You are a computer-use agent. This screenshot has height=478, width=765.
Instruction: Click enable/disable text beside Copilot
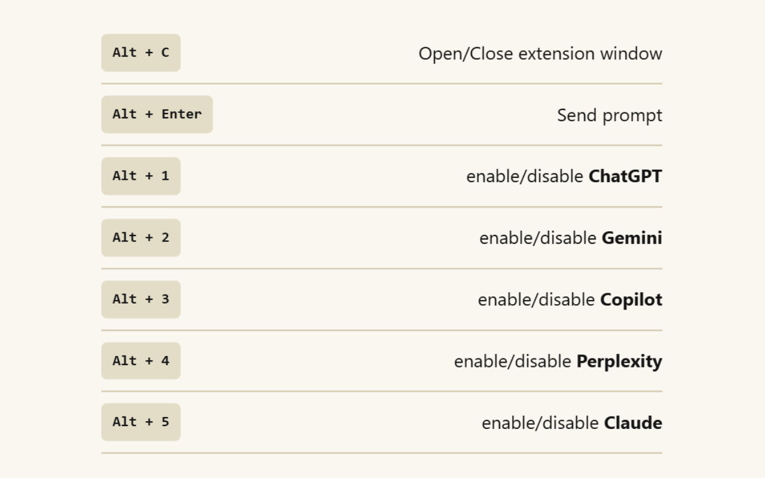(x=535, y=299)
